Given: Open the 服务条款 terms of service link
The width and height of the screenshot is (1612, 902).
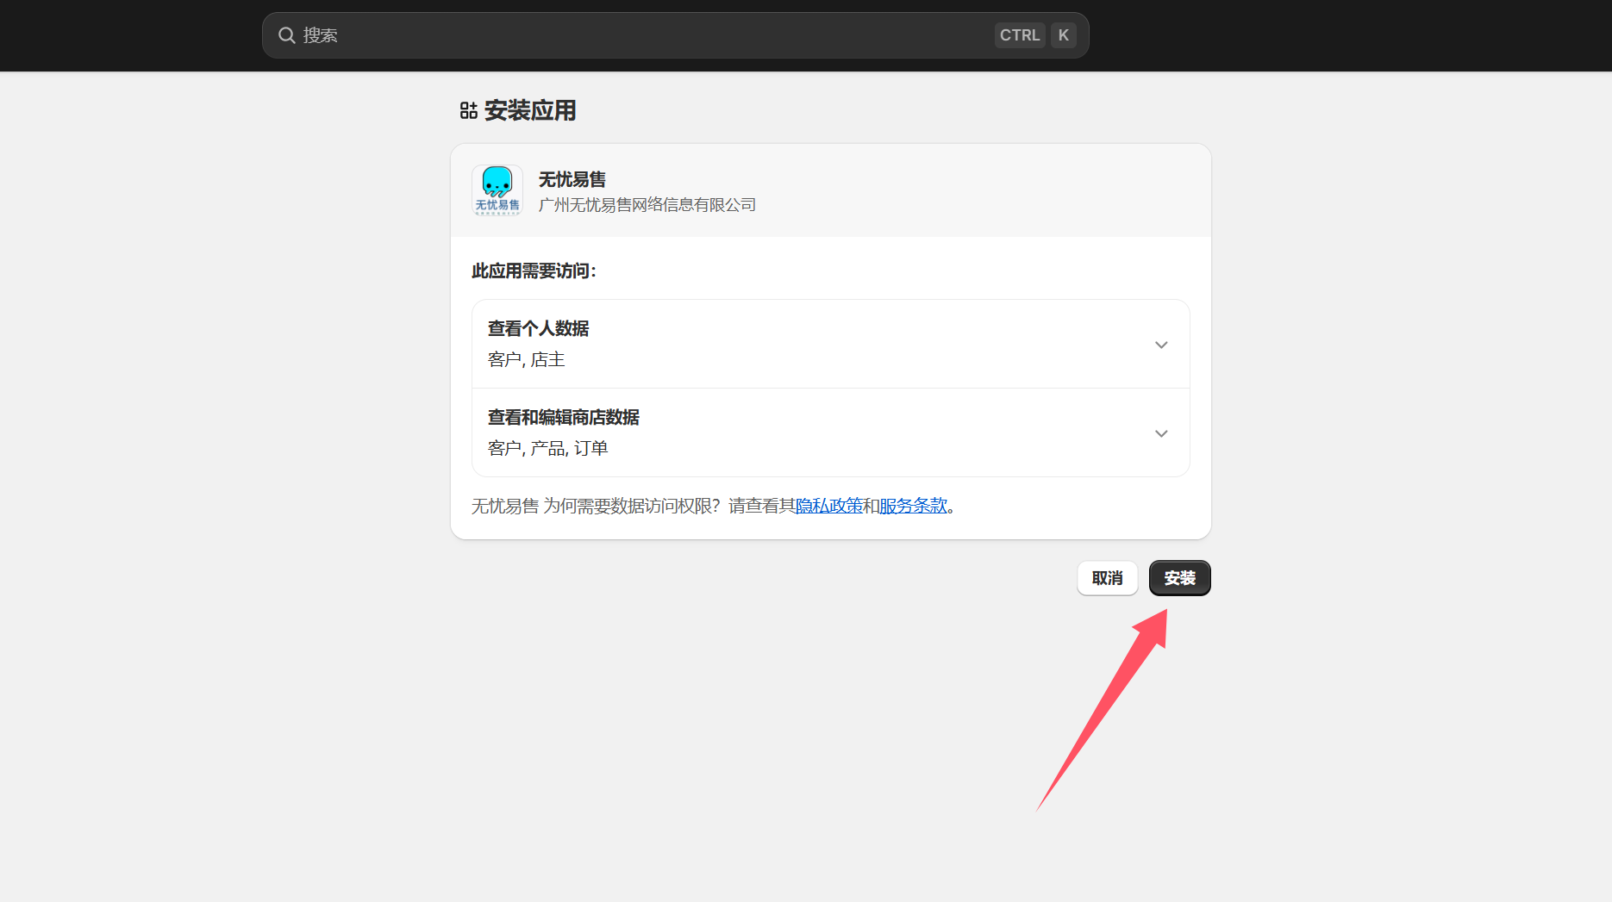Looking at the screenshot, I should (913, 506).
